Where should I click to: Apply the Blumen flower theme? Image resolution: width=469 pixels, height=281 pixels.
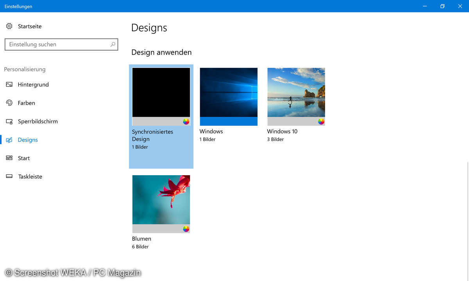pyautogui.click(x=161, y=204)
